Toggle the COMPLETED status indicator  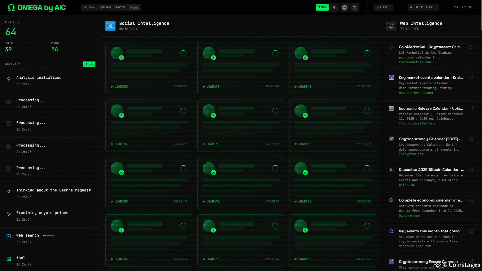coord(423,7)
